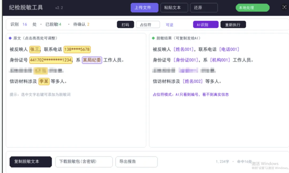
Task: Click the 脱敏结果 panel heading
Action: click(177, 38)
